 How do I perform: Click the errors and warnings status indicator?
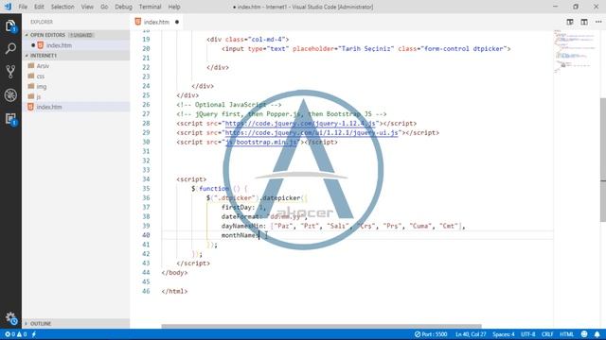[x=15, y=334]
